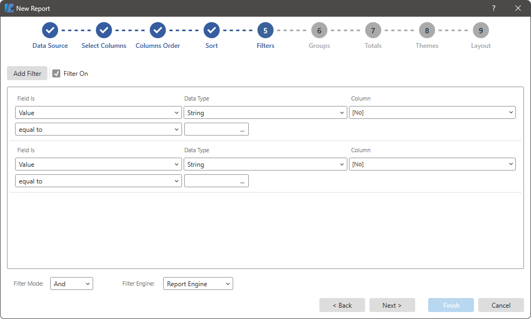Go to Columns Order step circle
The height and width of the screenshot is (319, 531).
click(x=158, y=31)
